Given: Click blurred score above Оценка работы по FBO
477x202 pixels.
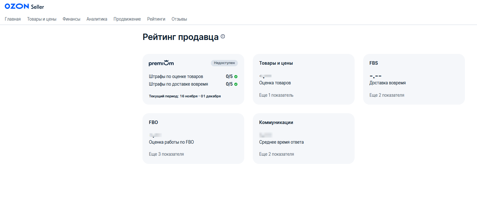Looking at the screenshot, I should (156, 135).
